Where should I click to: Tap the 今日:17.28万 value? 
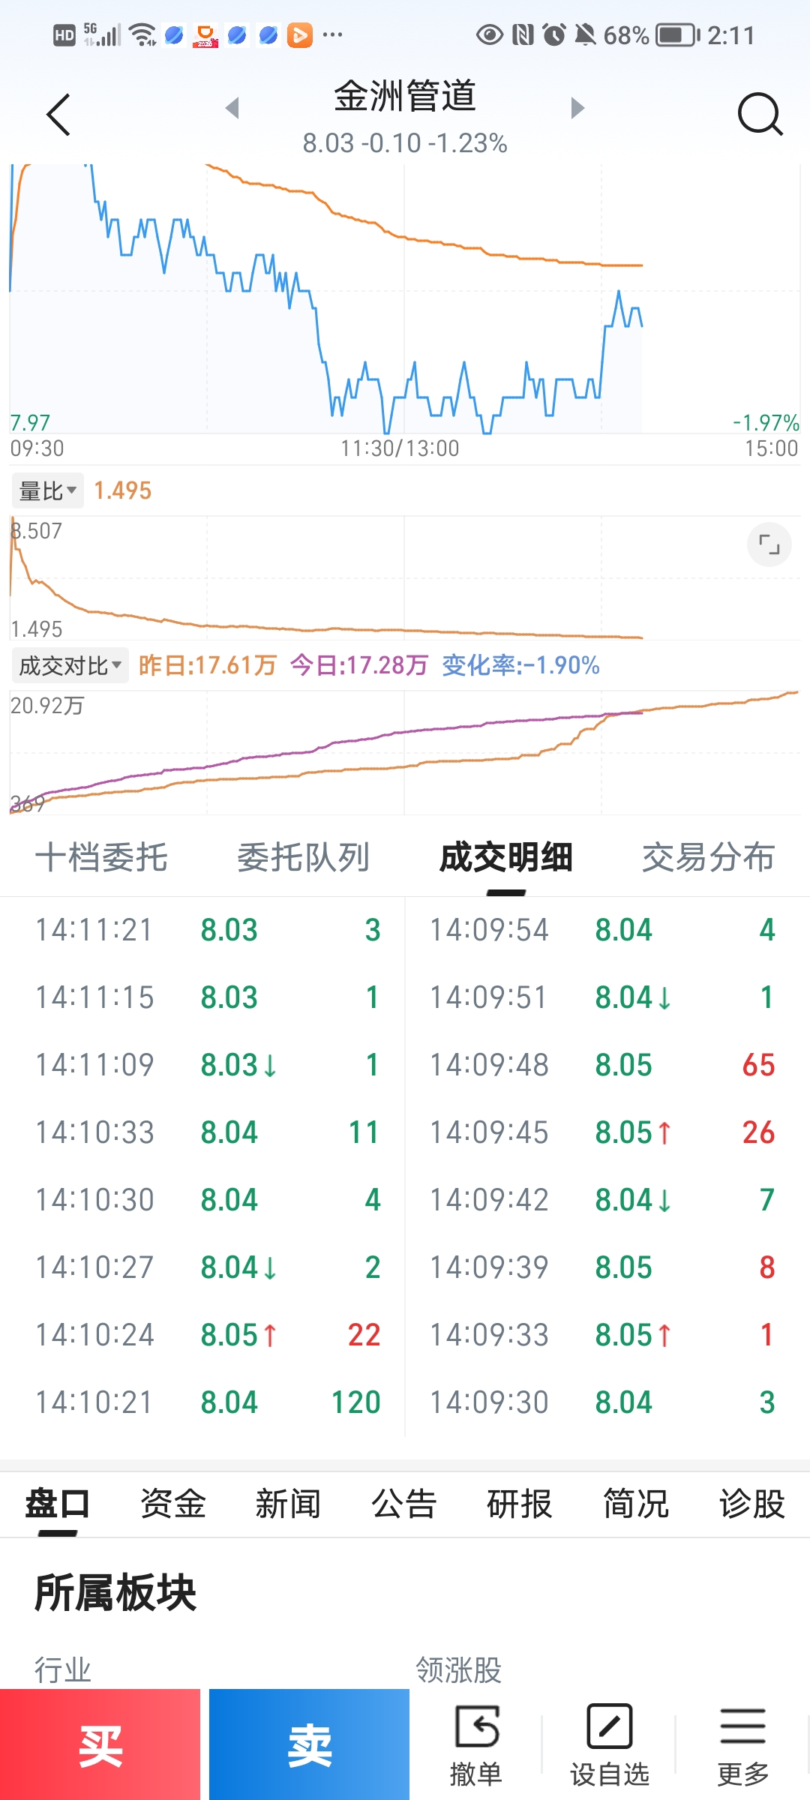359,665
